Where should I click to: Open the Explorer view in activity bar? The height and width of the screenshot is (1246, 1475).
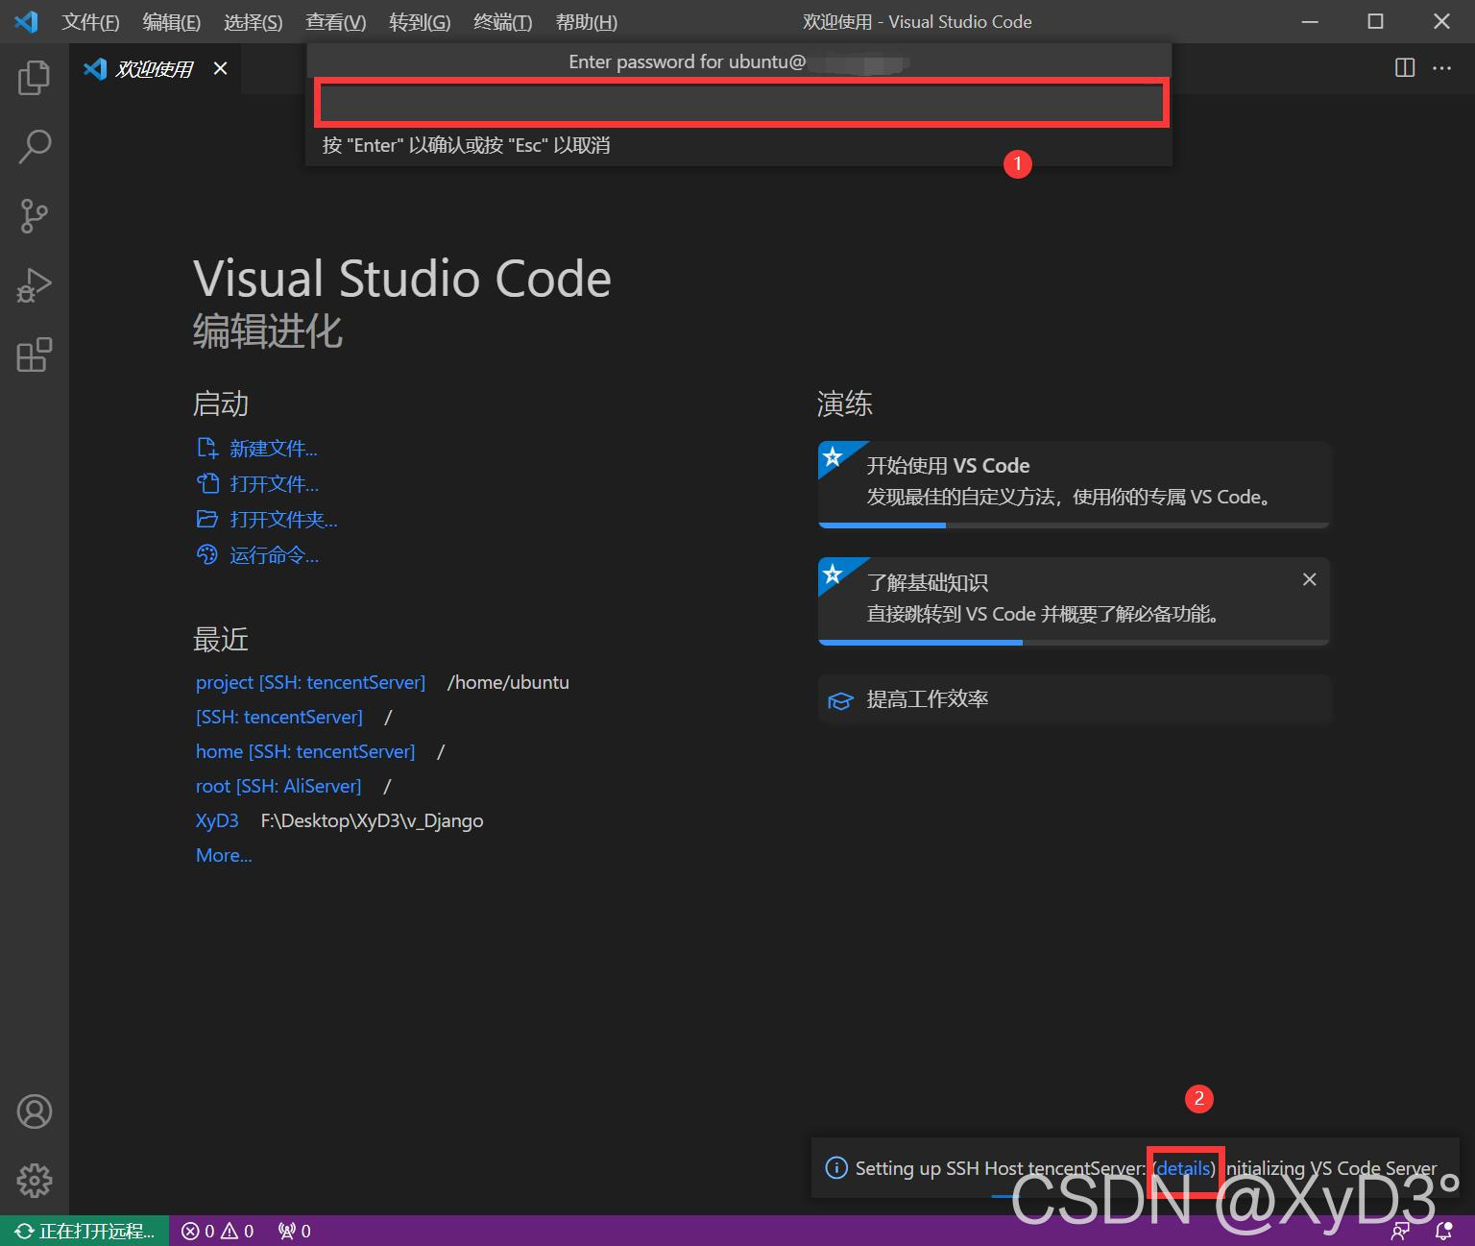click(34, 77)
